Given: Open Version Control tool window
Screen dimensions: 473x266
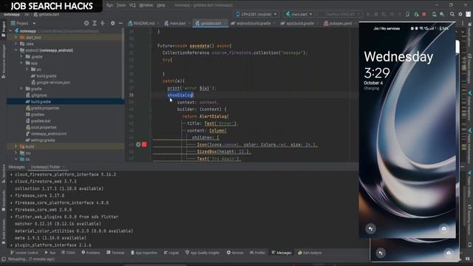Looking at the screenshot, I should point(24,253).
